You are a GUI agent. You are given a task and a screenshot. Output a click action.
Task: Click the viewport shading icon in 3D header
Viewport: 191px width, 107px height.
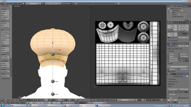[34, 100]
